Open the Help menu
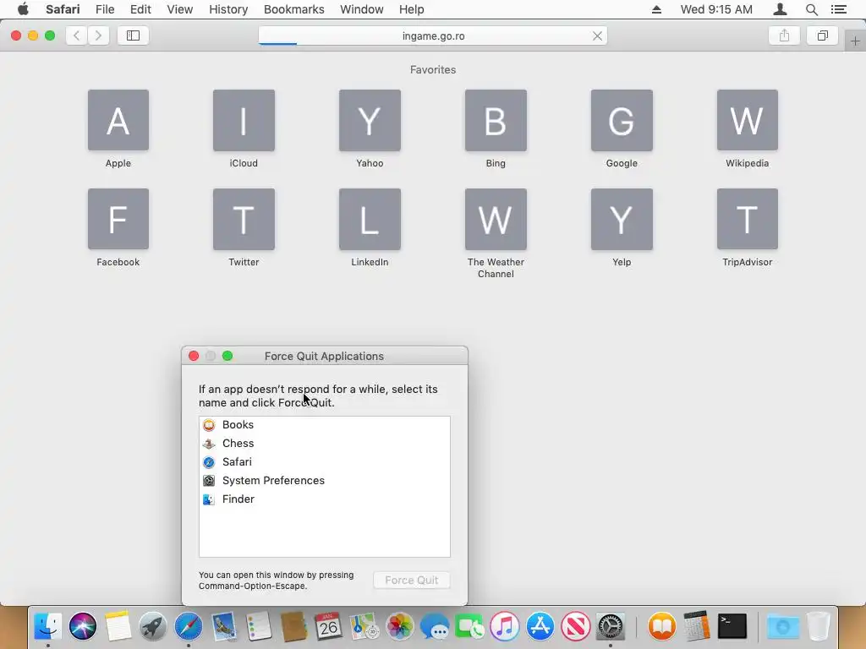 click(x=412, y=9)
